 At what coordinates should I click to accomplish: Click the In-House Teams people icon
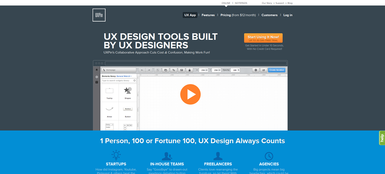tap(167, 156)
